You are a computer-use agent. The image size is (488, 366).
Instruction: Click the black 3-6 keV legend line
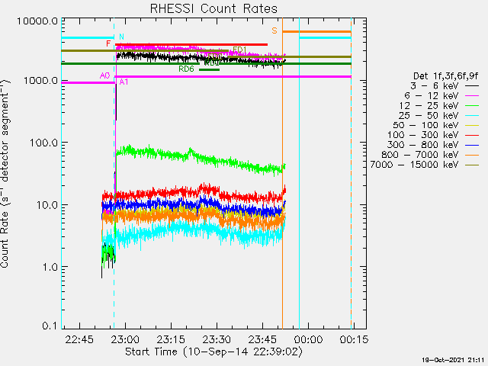[472, 86]
